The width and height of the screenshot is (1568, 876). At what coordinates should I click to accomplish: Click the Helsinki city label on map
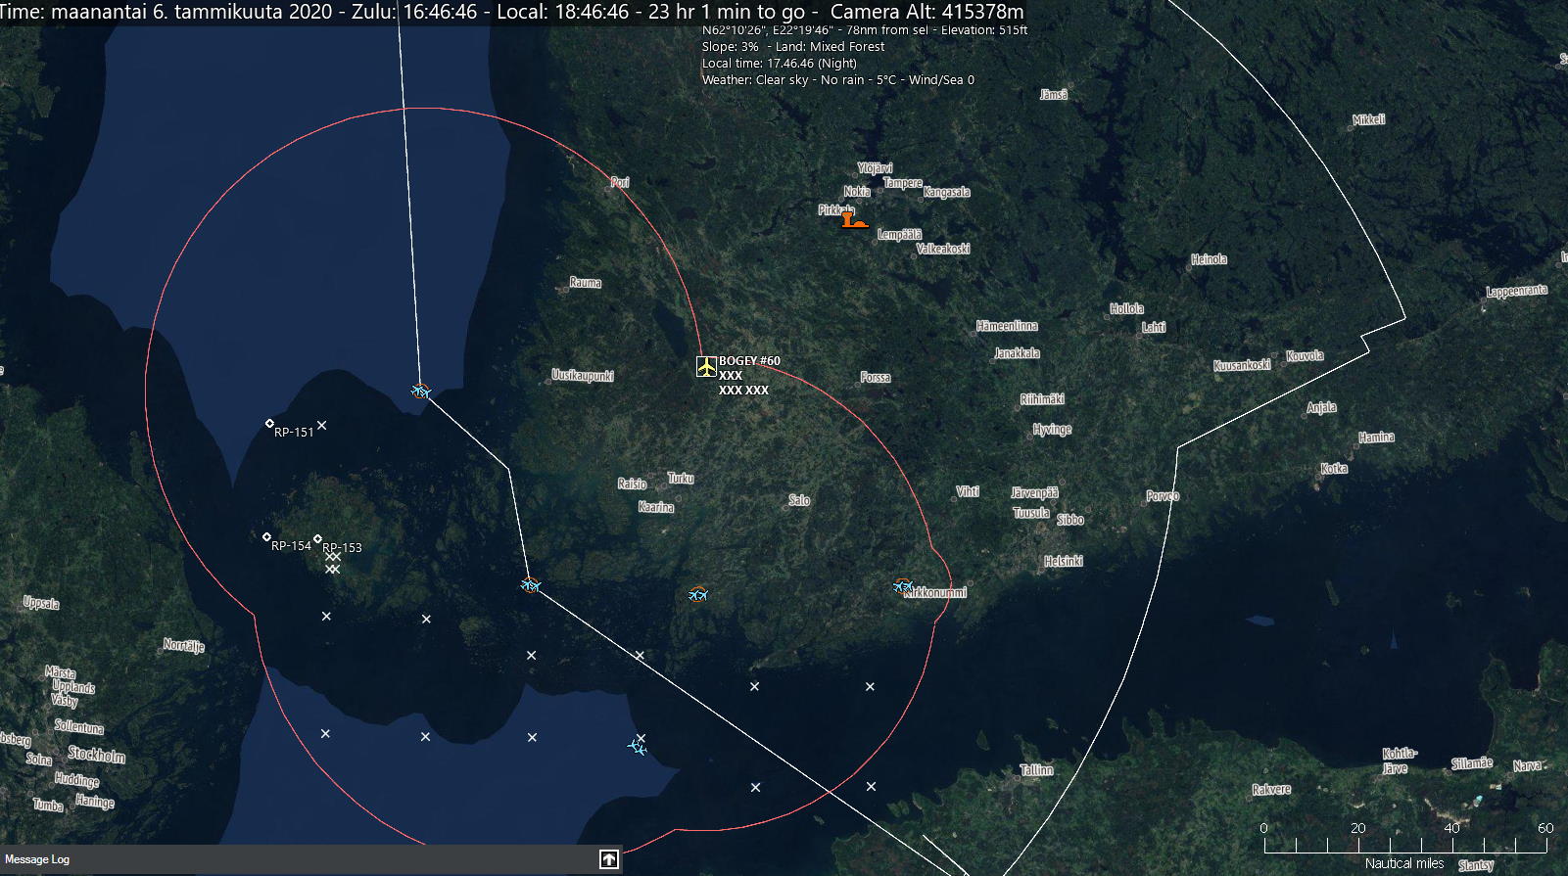pyautogui.click(x=1063, y=562)
